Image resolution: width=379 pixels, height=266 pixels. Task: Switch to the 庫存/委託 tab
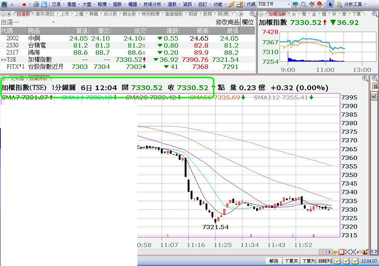click(45, 14)
